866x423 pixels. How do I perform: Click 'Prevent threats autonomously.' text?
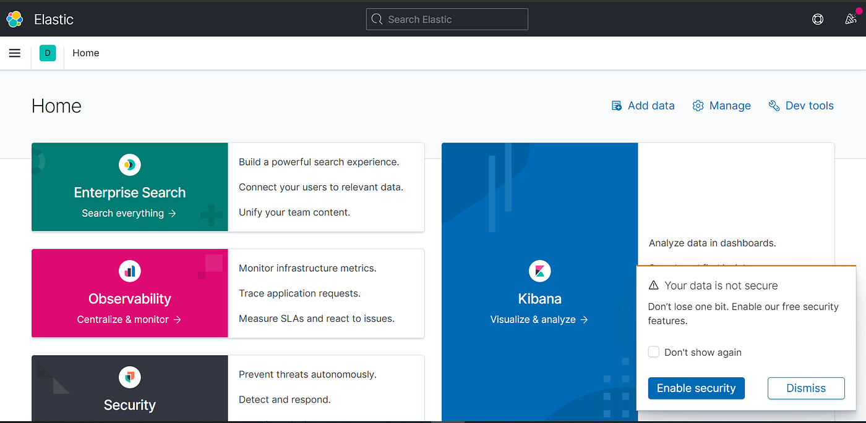(x=307, y=374)
